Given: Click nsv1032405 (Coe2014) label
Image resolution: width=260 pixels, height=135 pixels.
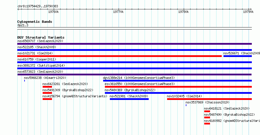Looking at the screenshot, I should pos(184,96).
